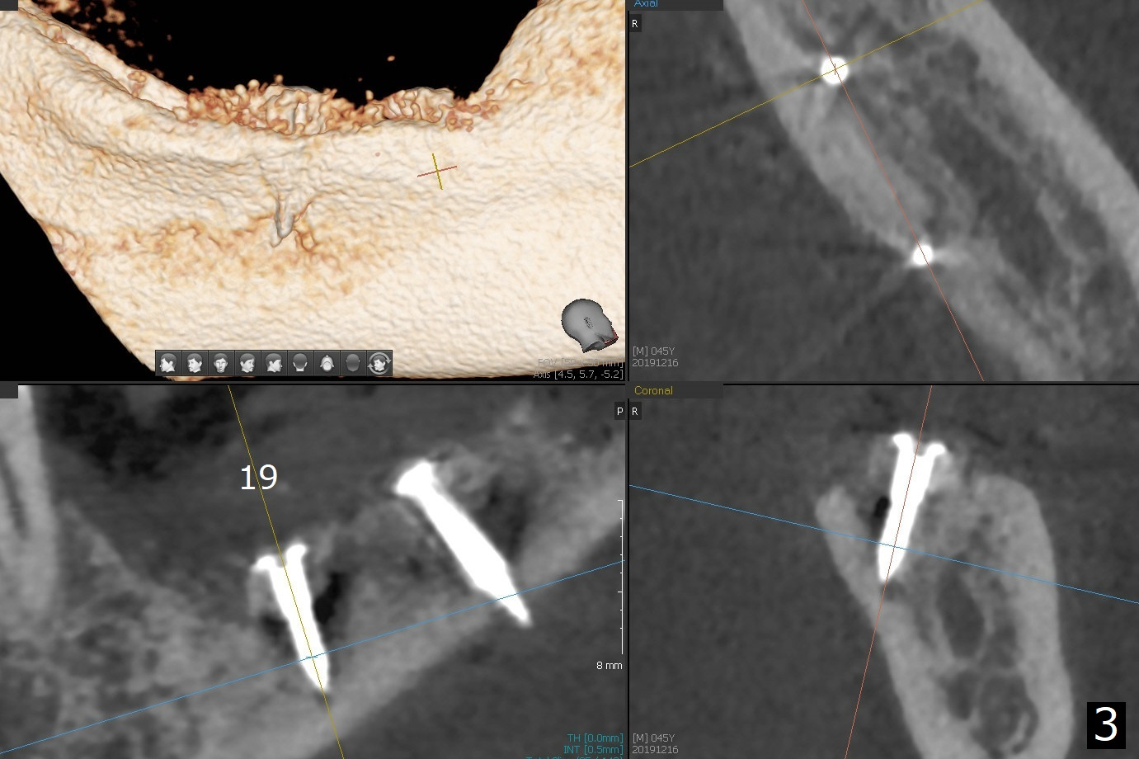The image size is (1139, 759).
Task: Click the R marker in Axial view
Action: [x=634, y=24]
